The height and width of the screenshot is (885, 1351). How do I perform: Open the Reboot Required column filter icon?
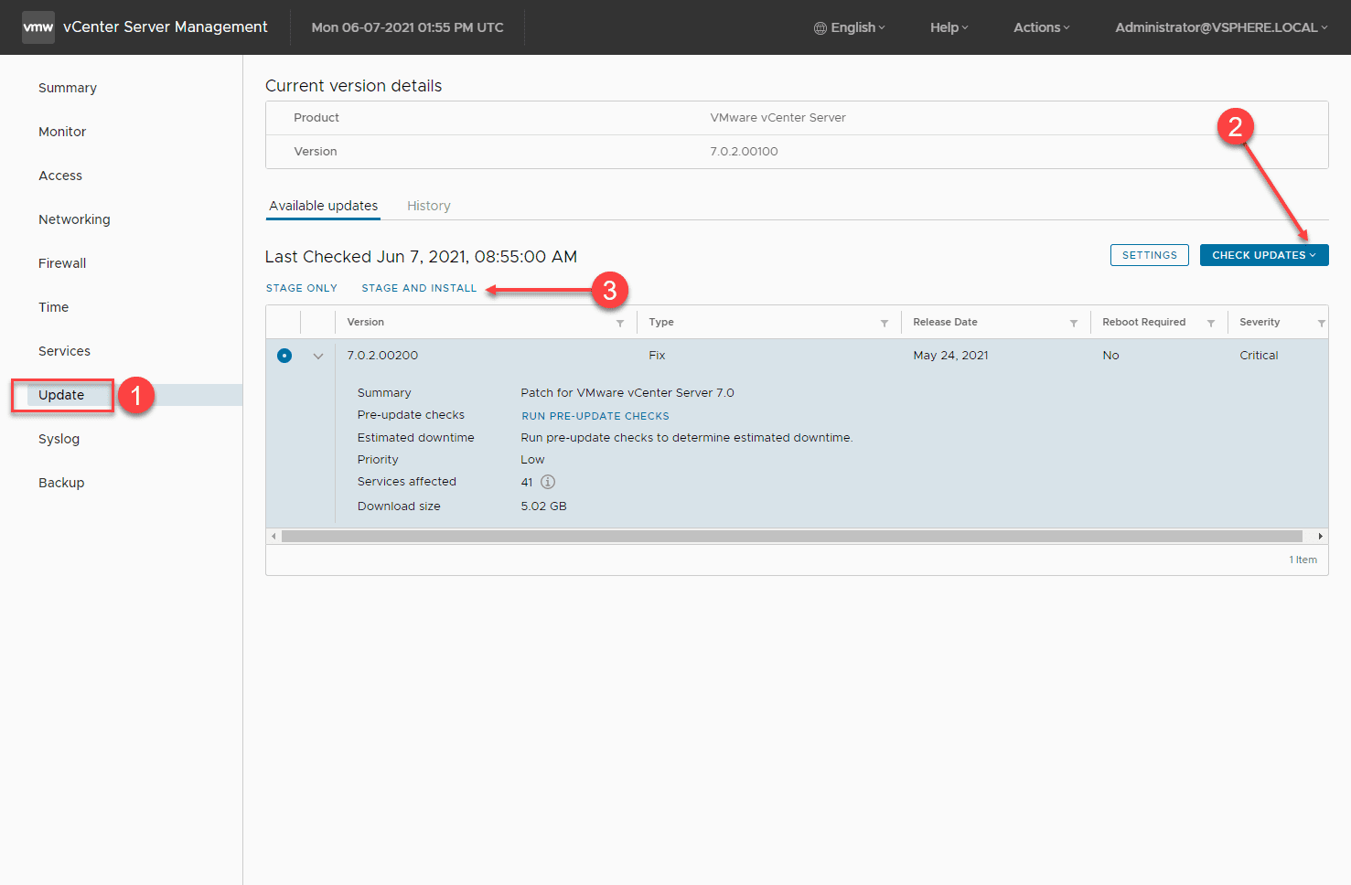1211,323
